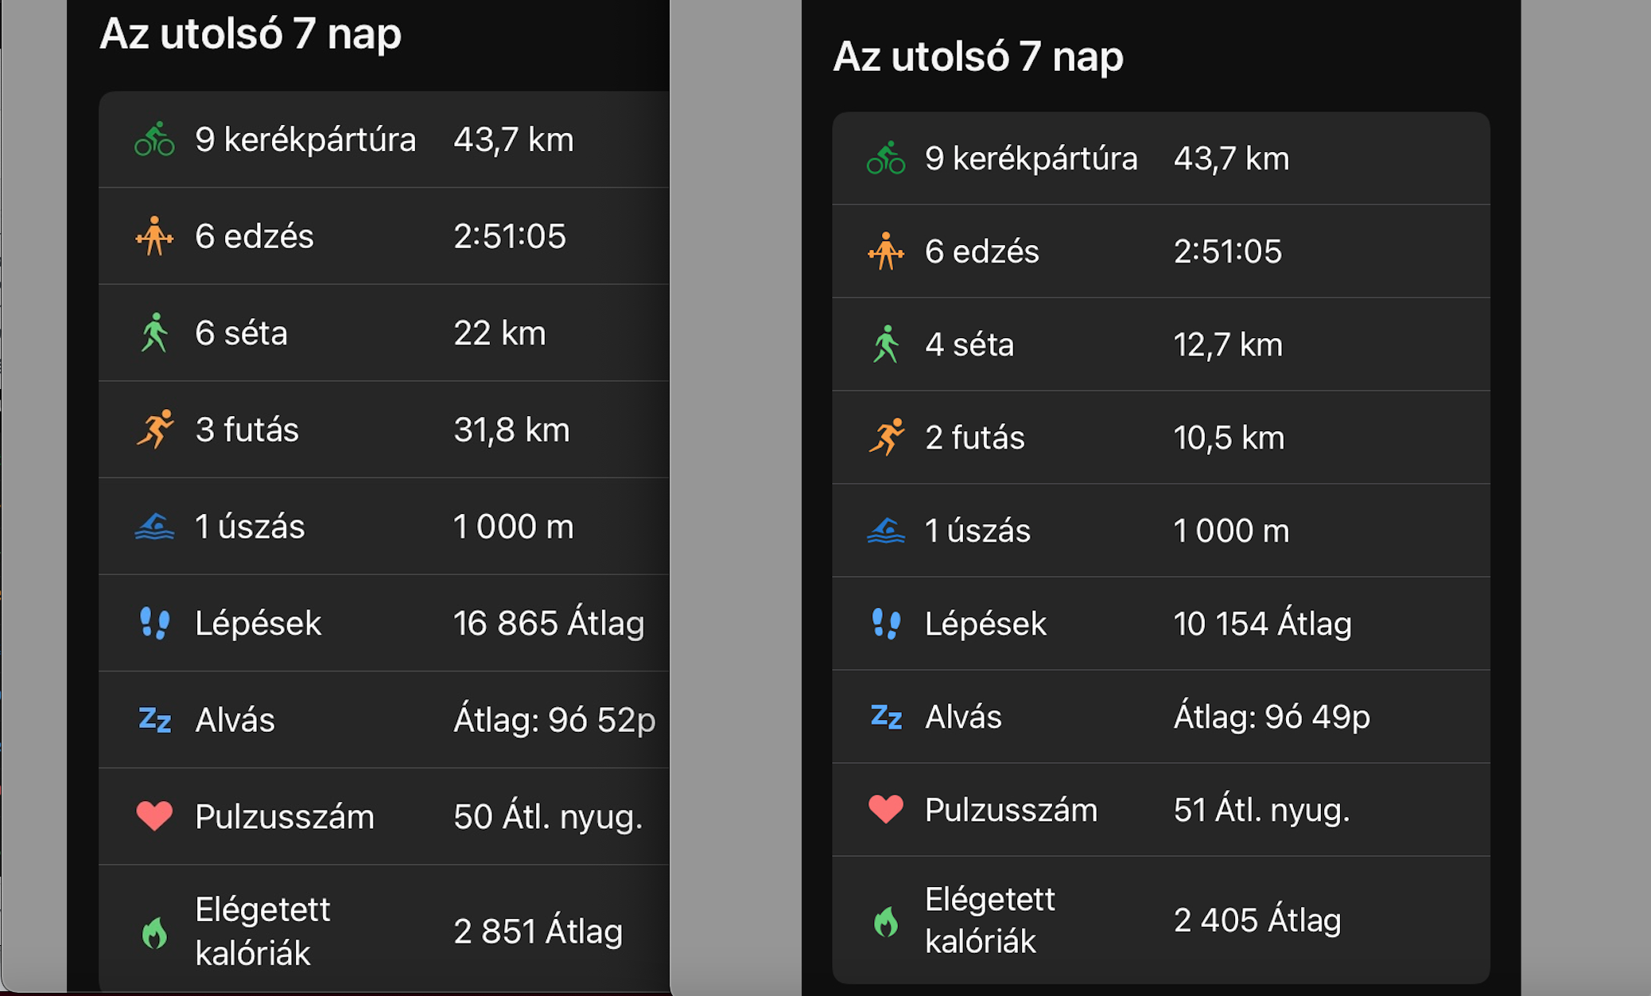Open the "4 séta" 12,7 km row
The image size is (1651, 996).
click(1160, 344)
